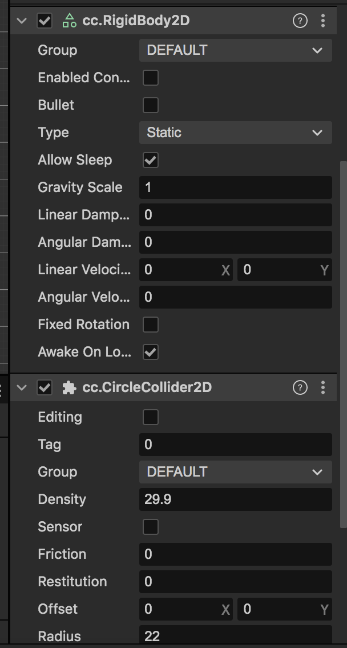Viewport: 347px width, 648px height.
Task: Uncheck the Allow Sleep option
Action: pyautogui.click(x=151, y=160)
